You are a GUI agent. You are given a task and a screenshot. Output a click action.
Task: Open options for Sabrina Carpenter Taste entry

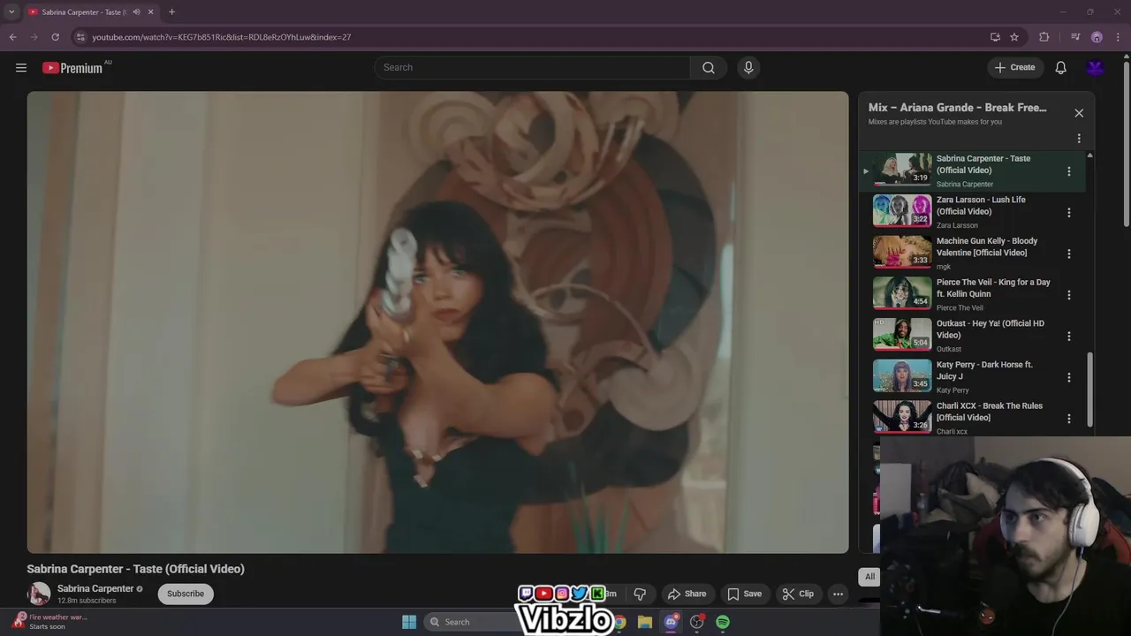click(1069, 171)
